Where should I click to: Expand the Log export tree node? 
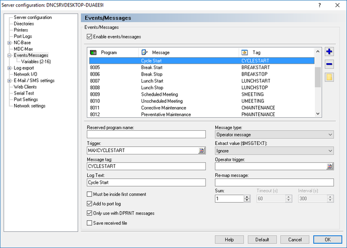point(9,68)
